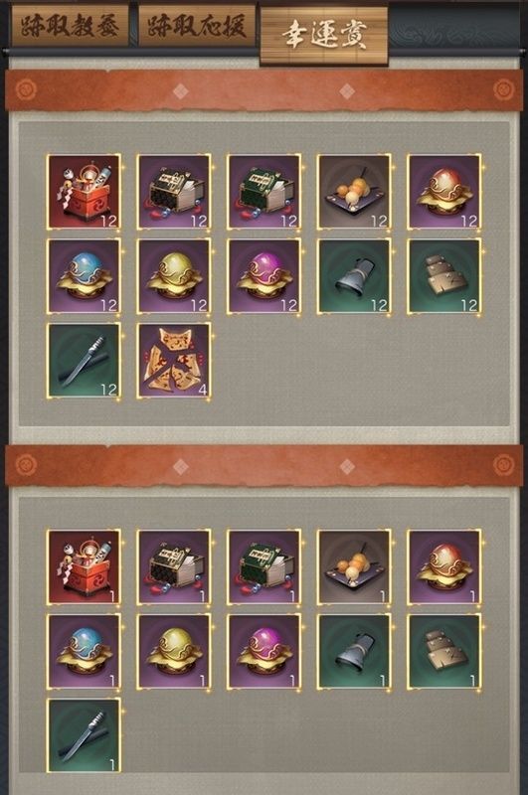Tap the red festival box with count 1

point(84,567)
